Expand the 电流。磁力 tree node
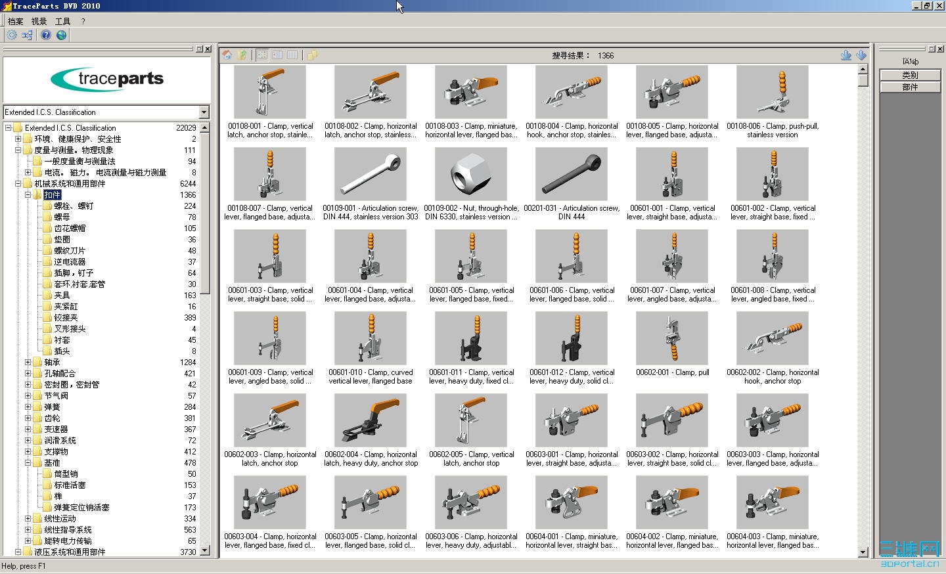Screen dimensions: 946x574 (28, 173)
